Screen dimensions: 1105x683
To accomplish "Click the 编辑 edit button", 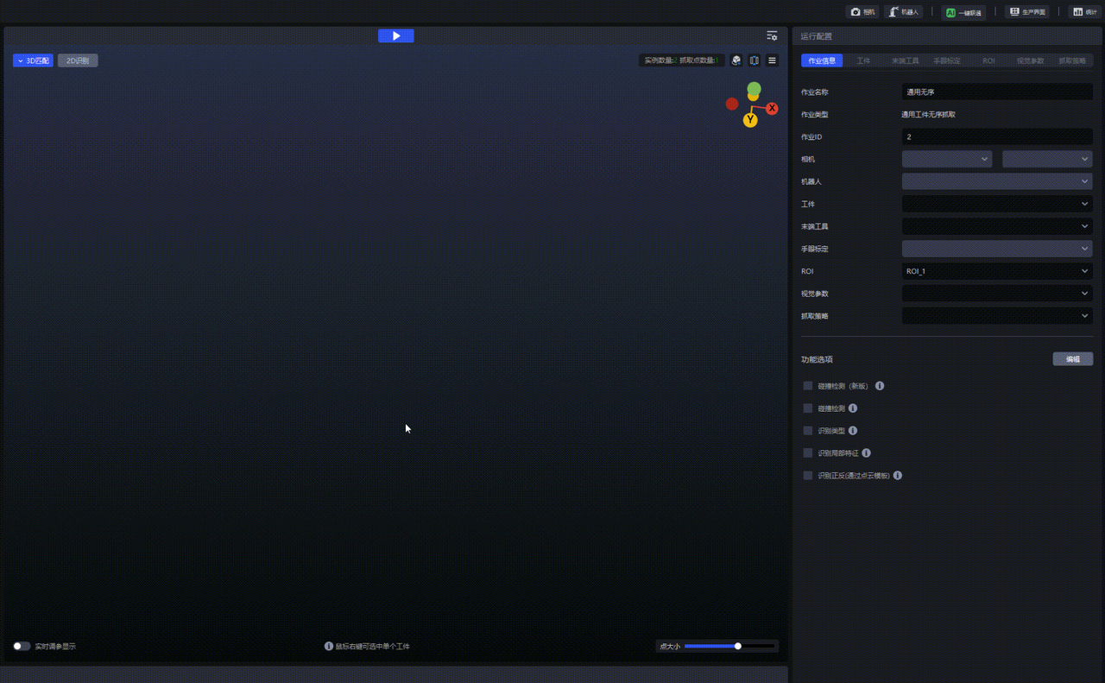I will click(x=1072, y=359).
